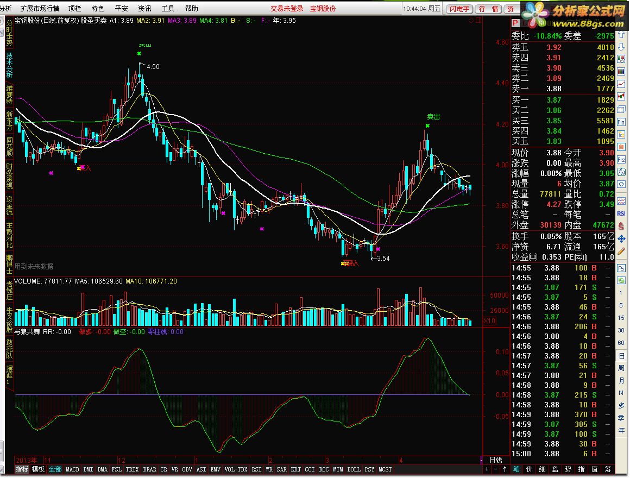Select the KDJ indicator tab
Image resolution: width=630 pixels, height=478 pixels.
295,469
